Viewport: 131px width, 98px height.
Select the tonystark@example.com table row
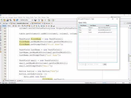(x=98, y=30)
